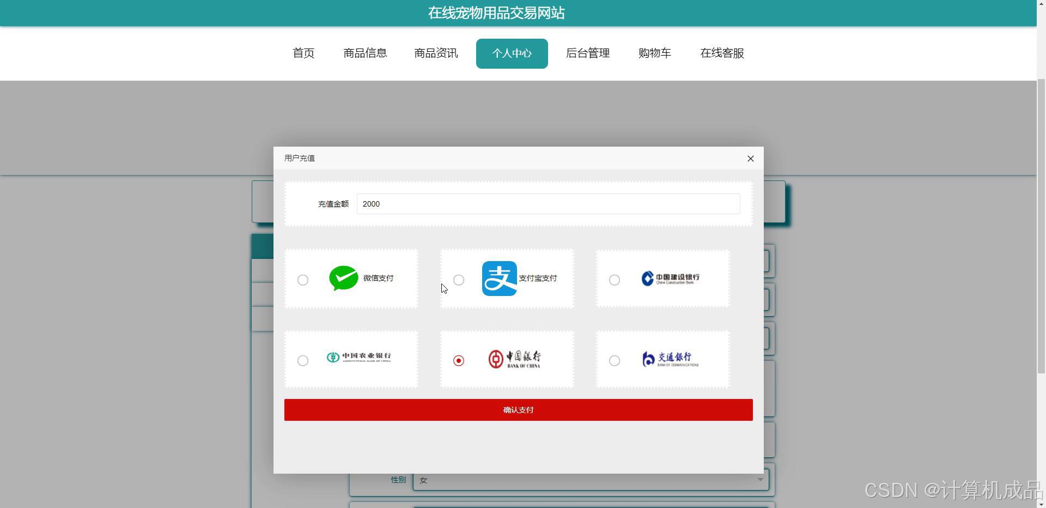Screen dimensions: 1046x508
Task: Open the 商品资讯 navigation item
Action: 436,53
